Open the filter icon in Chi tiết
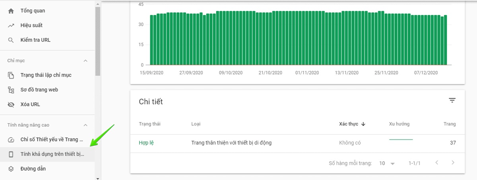The height and width of the screenshot is (180, 477). point(452,101)
